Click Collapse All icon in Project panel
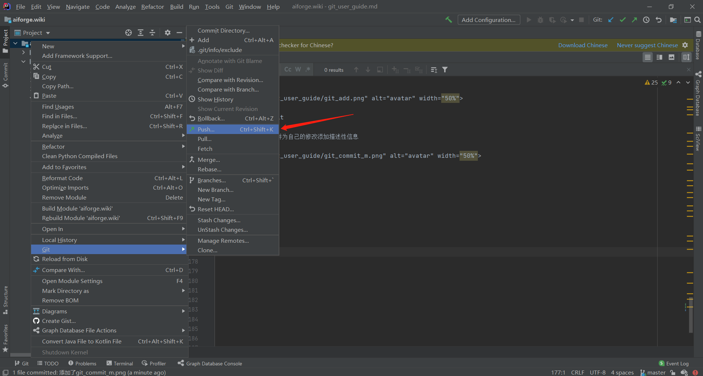This screenshot has width=703, height=376. [x=152, y=33]
